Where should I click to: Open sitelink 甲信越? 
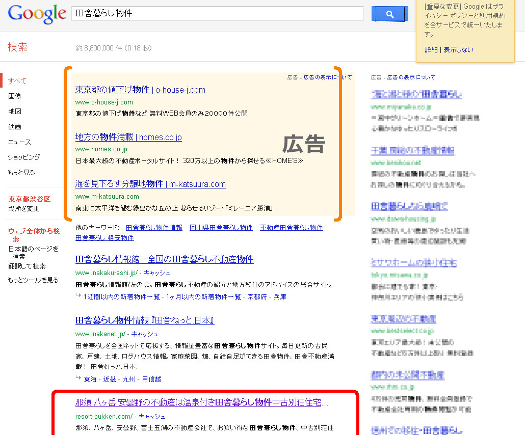point(152,379)
